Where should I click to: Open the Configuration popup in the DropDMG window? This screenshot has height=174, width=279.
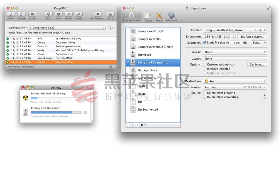click(x=67, y=28)
